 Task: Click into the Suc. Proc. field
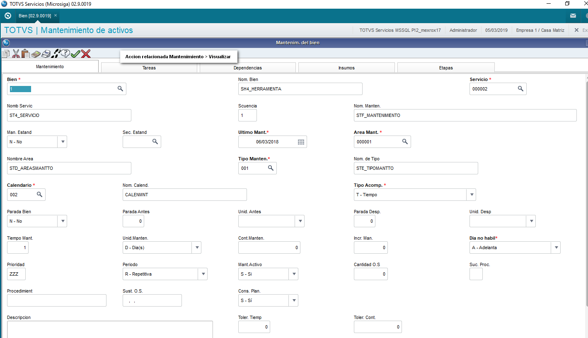(x=476, y=274)
